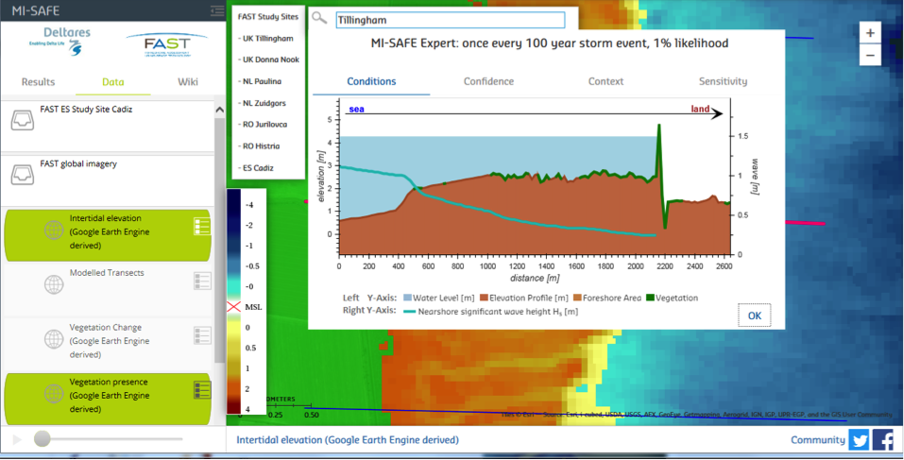Show legend for Modelled Transects layer

pos(202,281)
